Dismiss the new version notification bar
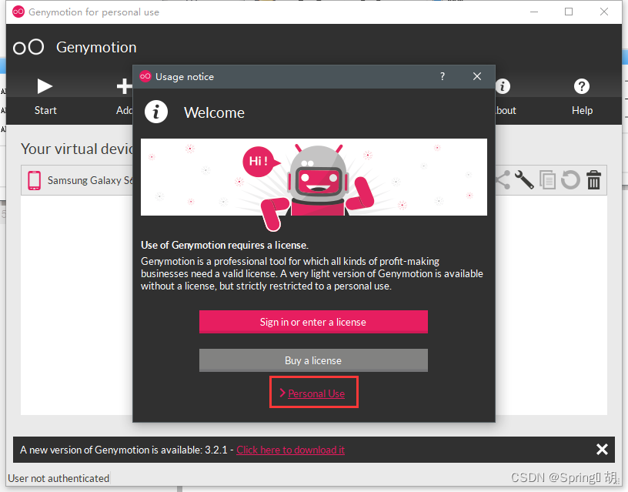628x492 pixels. tap(602, 449)
